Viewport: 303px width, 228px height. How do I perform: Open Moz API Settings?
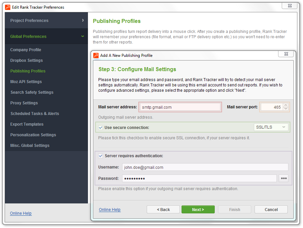tap(26, 82)
